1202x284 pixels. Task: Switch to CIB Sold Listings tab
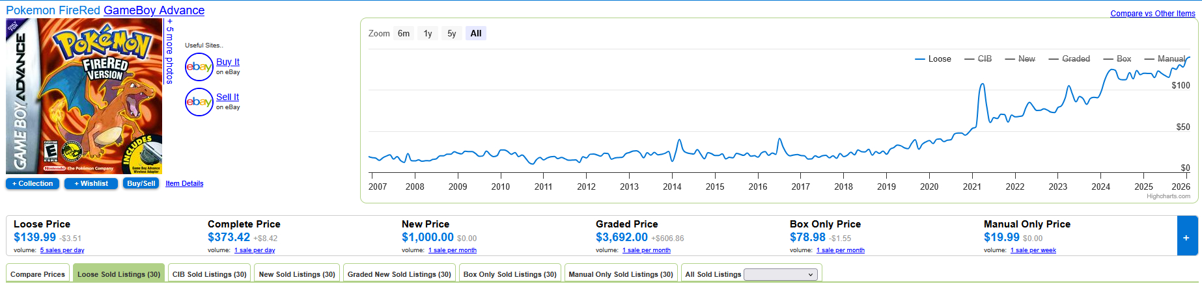point(209,274)
